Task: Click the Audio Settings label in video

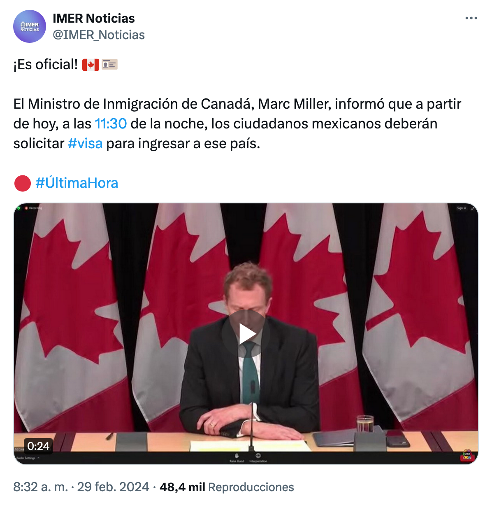Action: (x=26, y=458)
